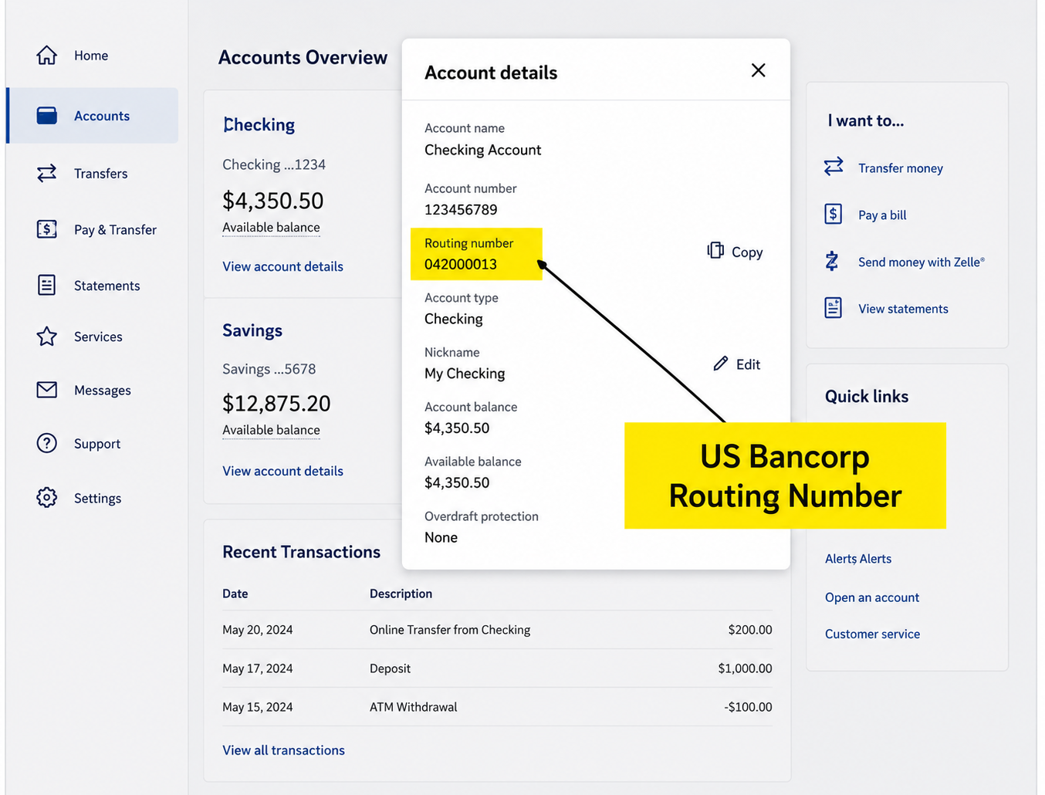
Task: Click the May 15, 2024 transaction date
Action: pyautogui.click(x=257, y=707)
